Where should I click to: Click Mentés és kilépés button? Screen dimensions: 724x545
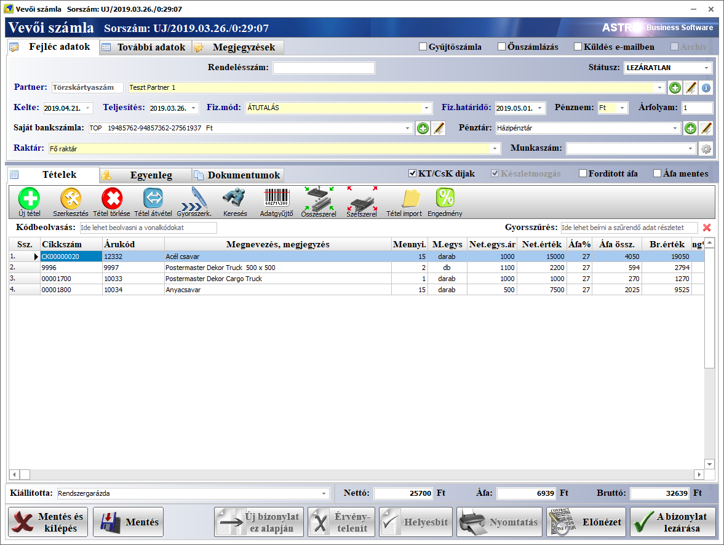[48, 522]
